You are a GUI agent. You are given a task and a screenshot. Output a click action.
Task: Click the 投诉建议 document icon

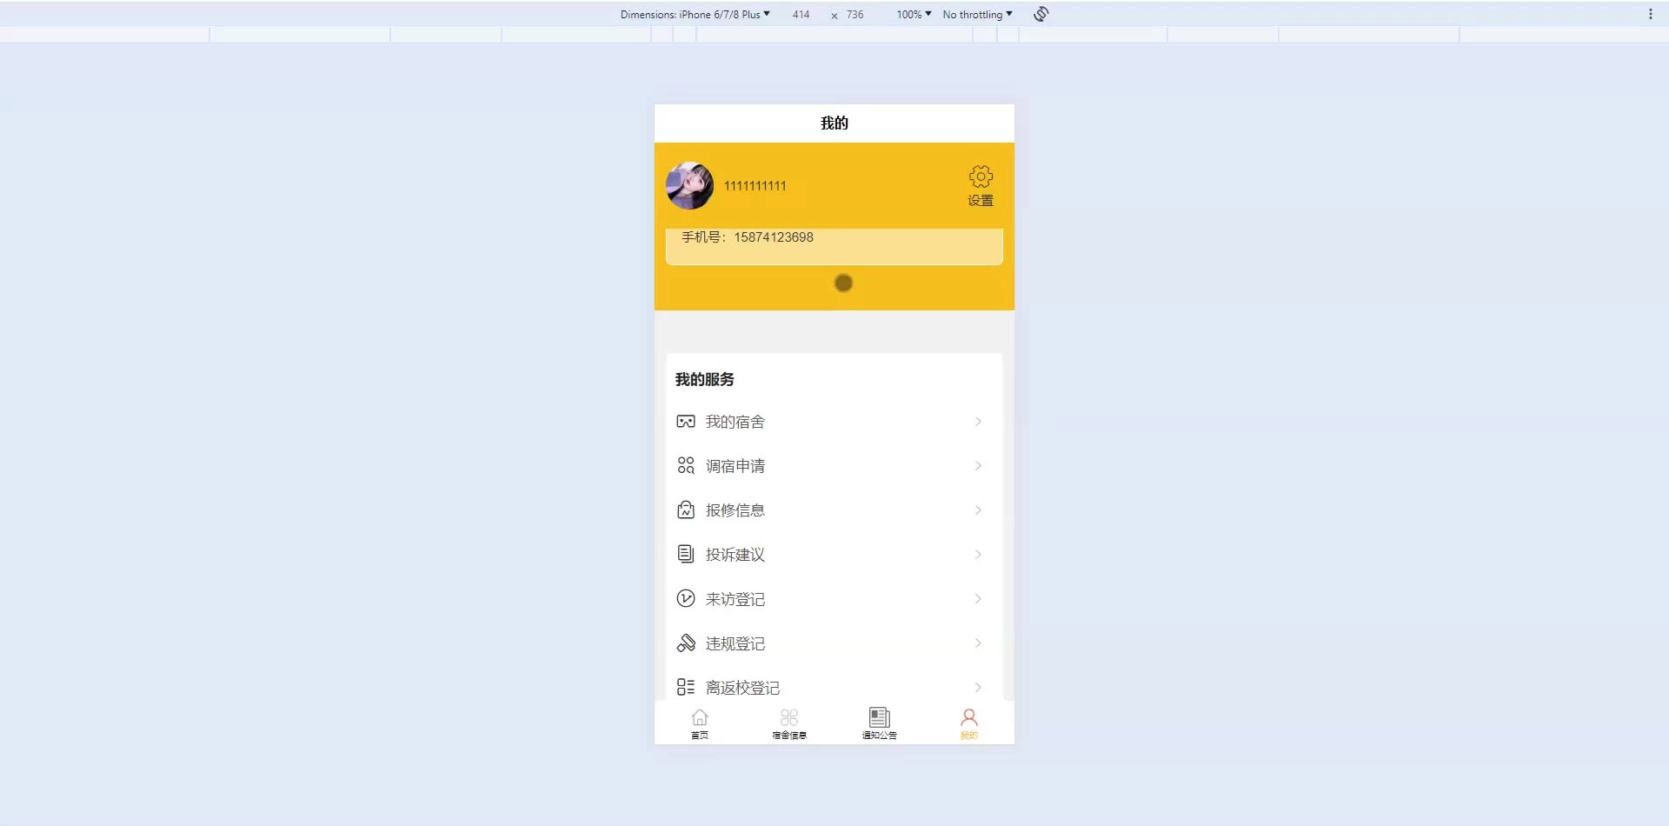[x=686, y=555]
